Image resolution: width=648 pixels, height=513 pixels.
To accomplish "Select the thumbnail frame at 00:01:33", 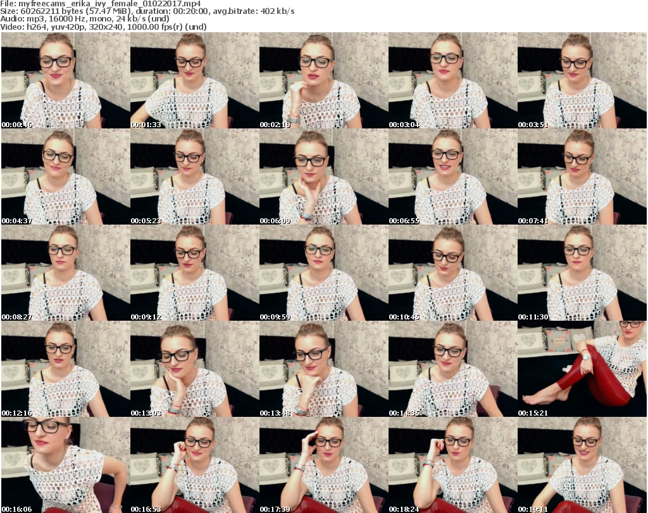I will tap(195, 80).
